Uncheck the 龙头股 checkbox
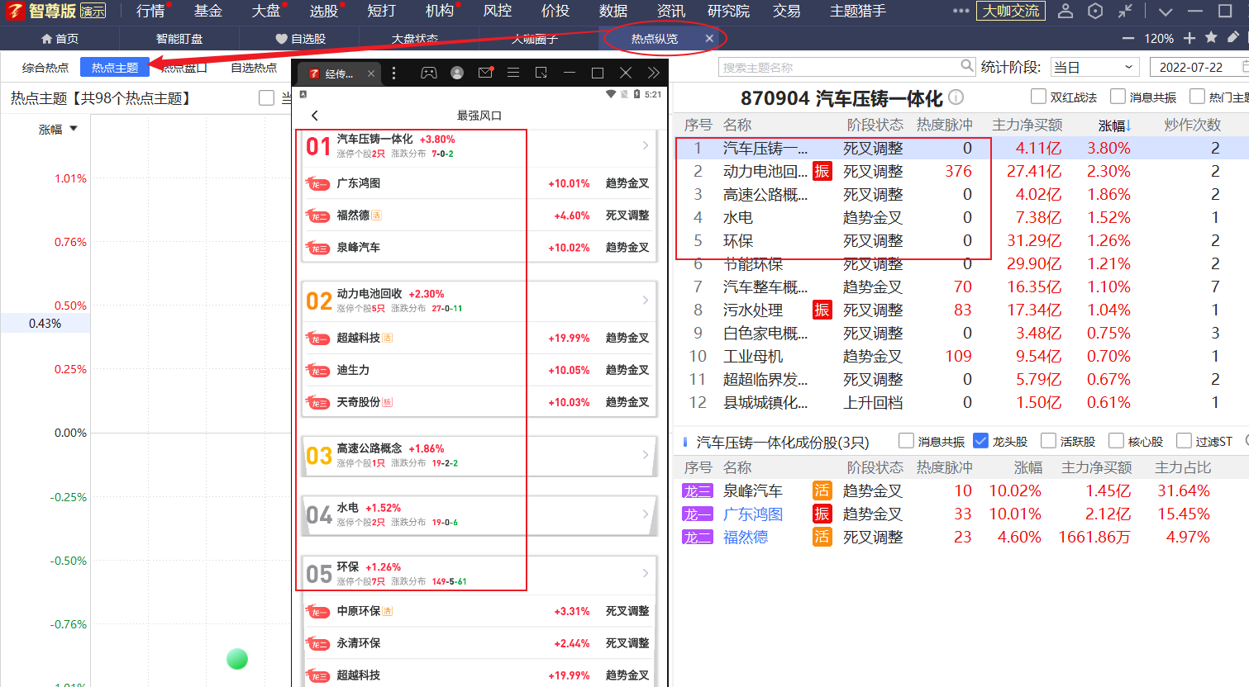The height and width of the screenshot is (687, 1249). click(981, 441)
